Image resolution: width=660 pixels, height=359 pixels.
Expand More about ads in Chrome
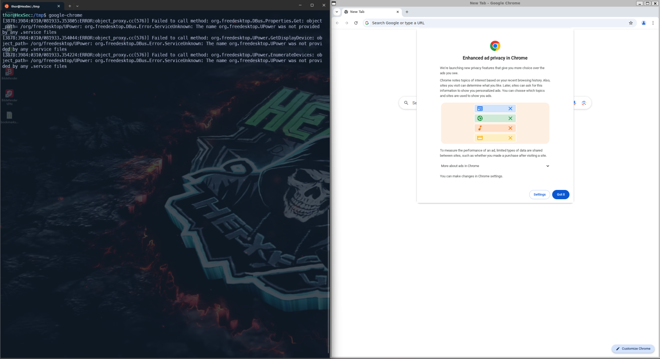495,166
